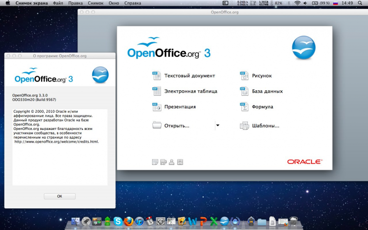Viewport: 368px width, 230px height.
Task: Expand the recent documents arrow beside Открыть
Action: pos(217,126)
